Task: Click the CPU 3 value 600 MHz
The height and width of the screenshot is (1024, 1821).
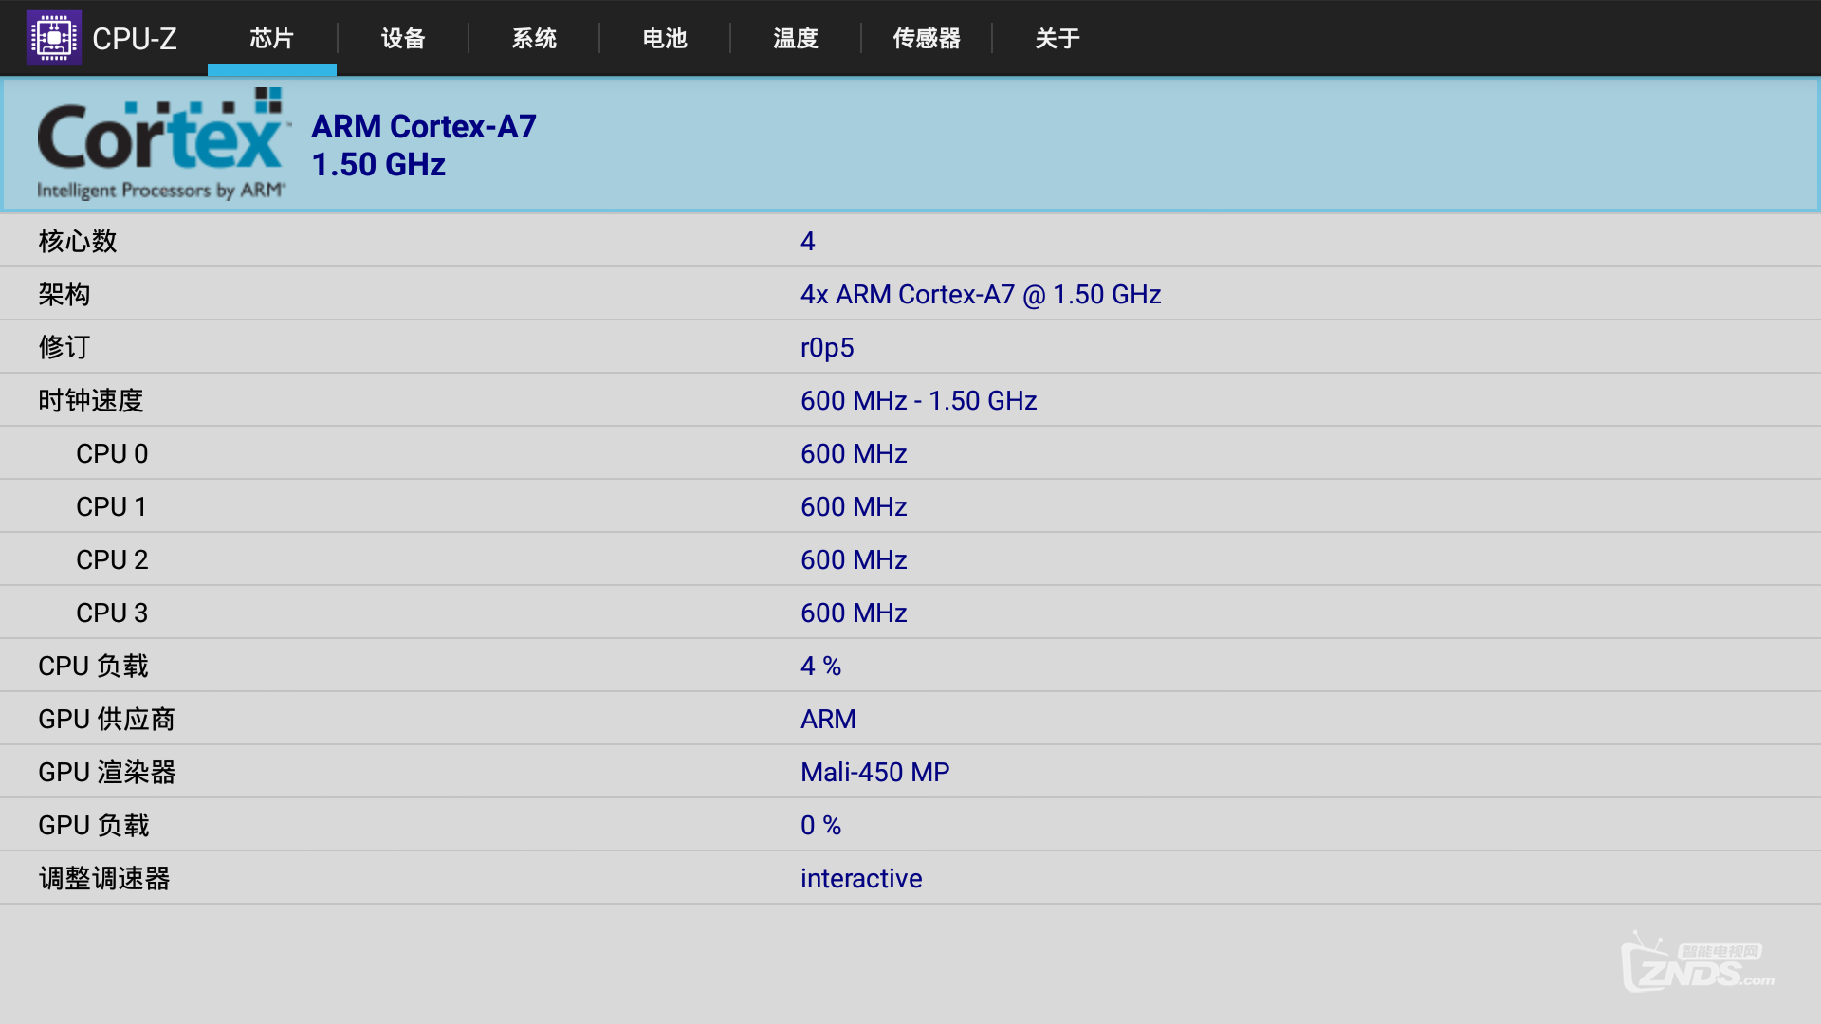Action: pyautogui.click(x=854, y=613)
